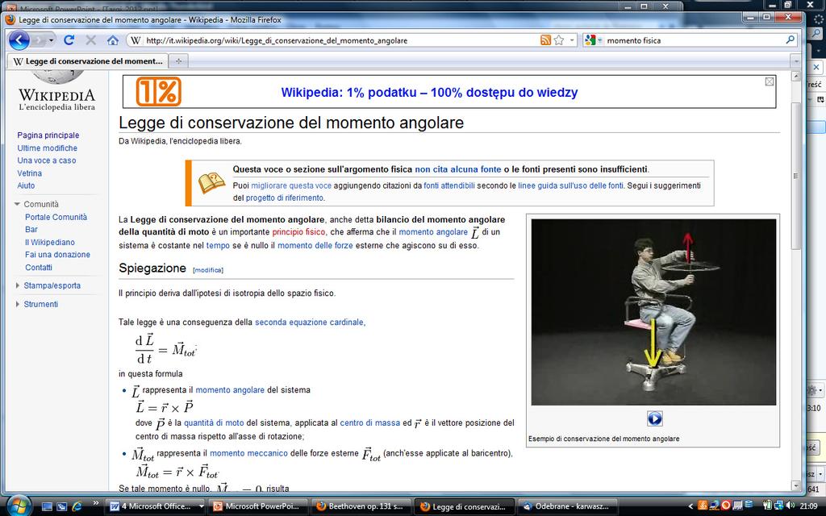Image resolution: width=826 pixels, height=516 pixels.
Task: Switch to the 'Beethoven op. 131' Firefox window
Action: 362,506
